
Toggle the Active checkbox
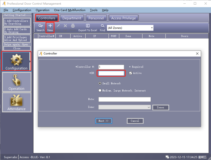coord(131,73)
